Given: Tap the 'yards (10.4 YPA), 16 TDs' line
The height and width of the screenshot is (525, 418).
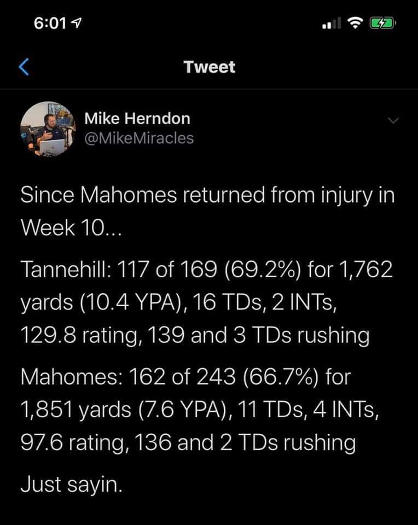Looking at the screenshot, I should pos(178,302).
